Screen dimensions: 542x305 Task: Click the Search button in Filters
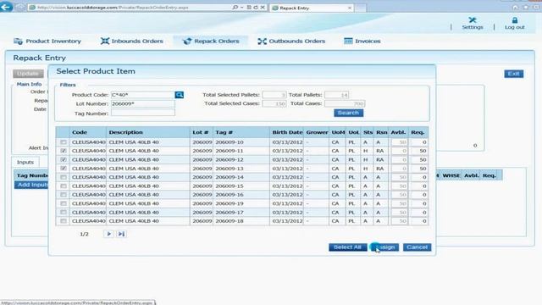[x=348, y=113]
